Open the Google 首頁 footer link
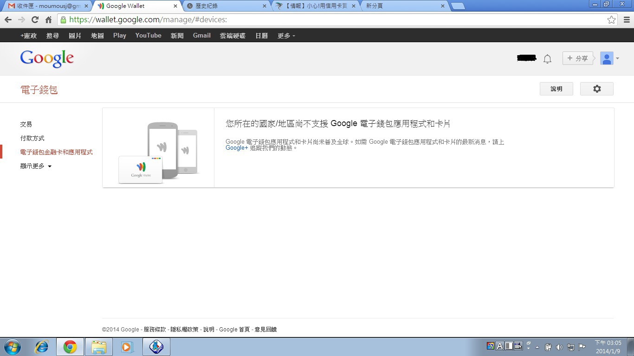This screenshot has width=634, height=356. click(234, 330)
